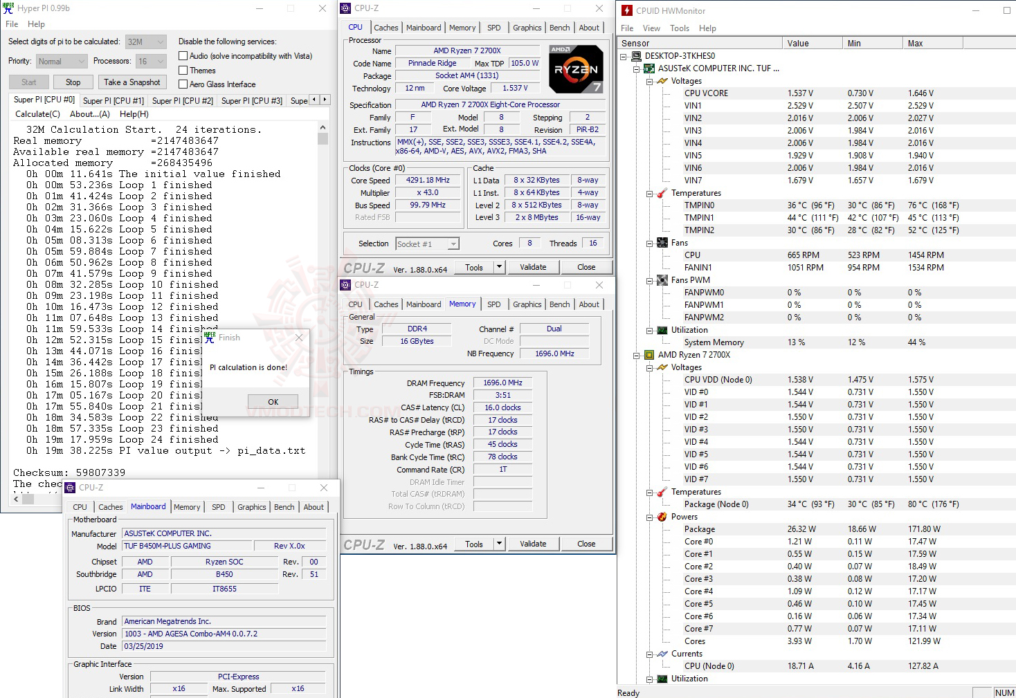
Task: Click the ASUSTeK motherboard icon in HWMonitor
Action: point(649,68)
